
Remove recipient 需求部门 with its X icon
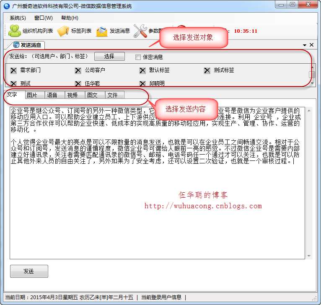coord(13,71)
